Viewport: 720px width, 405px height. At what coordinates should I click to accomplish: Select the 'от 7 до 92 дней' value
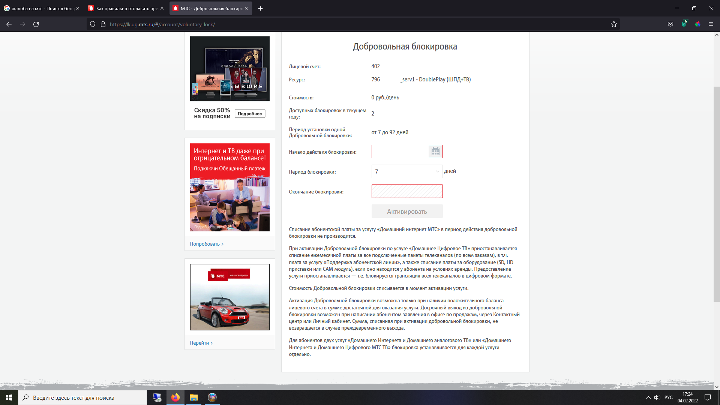pyautogui.click(x=390, y=132)
